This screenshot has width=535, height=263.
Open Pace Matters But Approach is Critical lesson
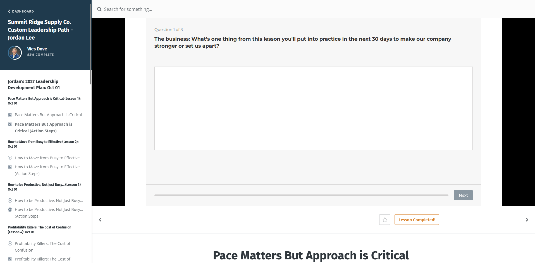coord(48,115)
